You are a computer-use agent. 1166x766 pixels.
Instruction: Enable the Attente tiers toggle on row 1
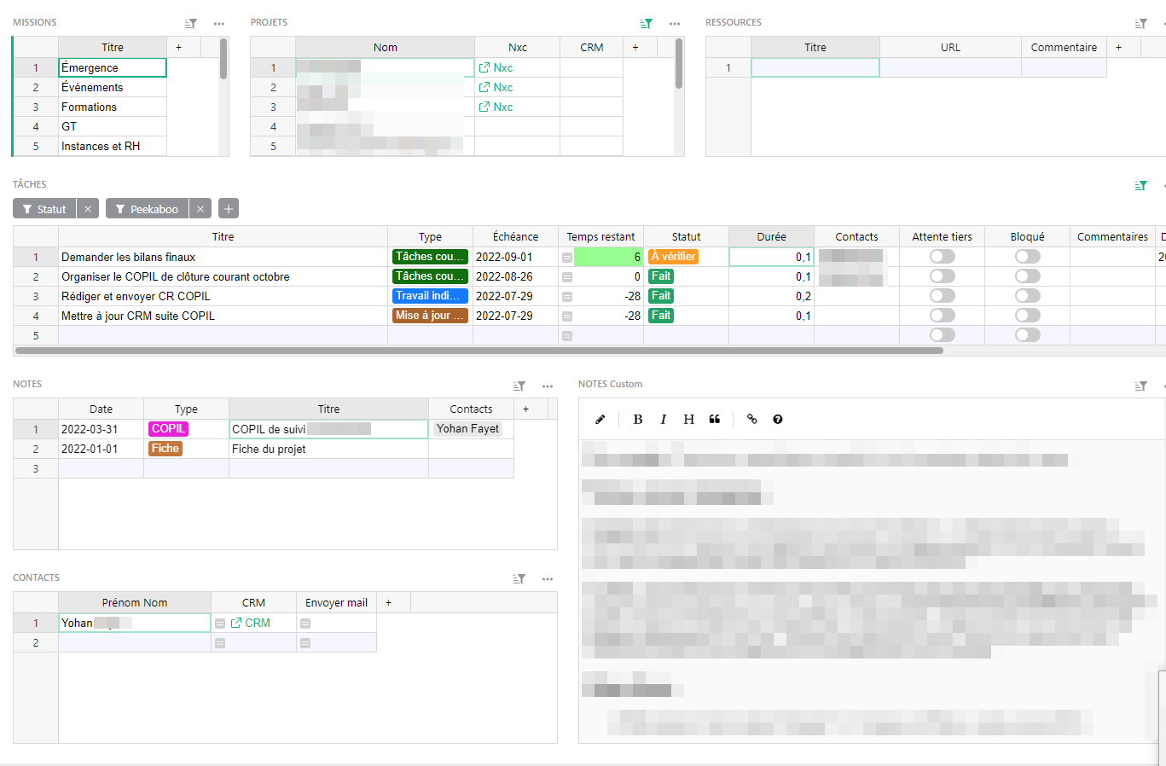pyautogui.click(x=942, y=256)
